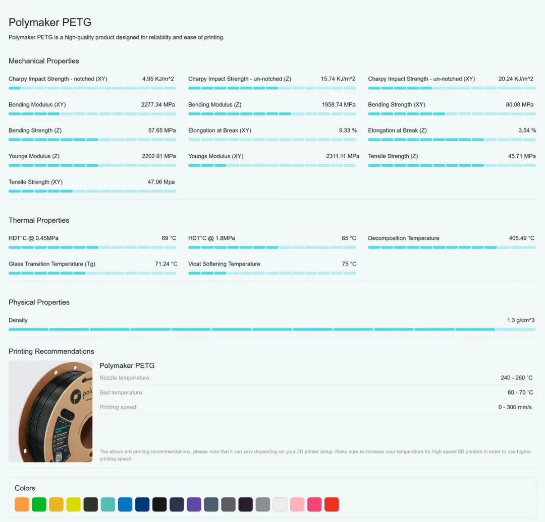Click the density value '1.3 g/cm^3'

[521, 320]
